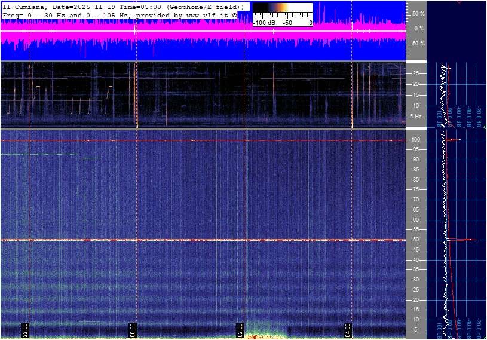Click the red 50 Hz line in spectrogram
Image resolution: width=487 pixels, height=340 pixels.
(179, 240)
